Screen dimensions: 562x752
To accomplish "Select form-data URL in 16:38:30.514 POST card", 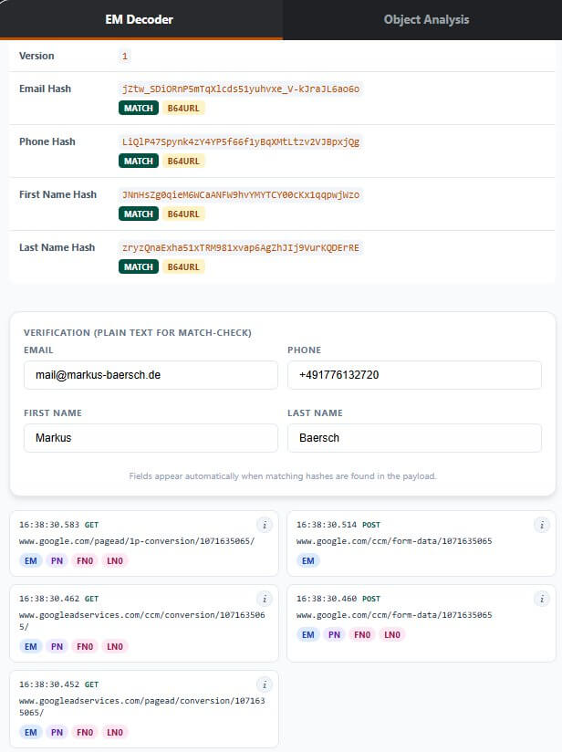I will [394, 541].
